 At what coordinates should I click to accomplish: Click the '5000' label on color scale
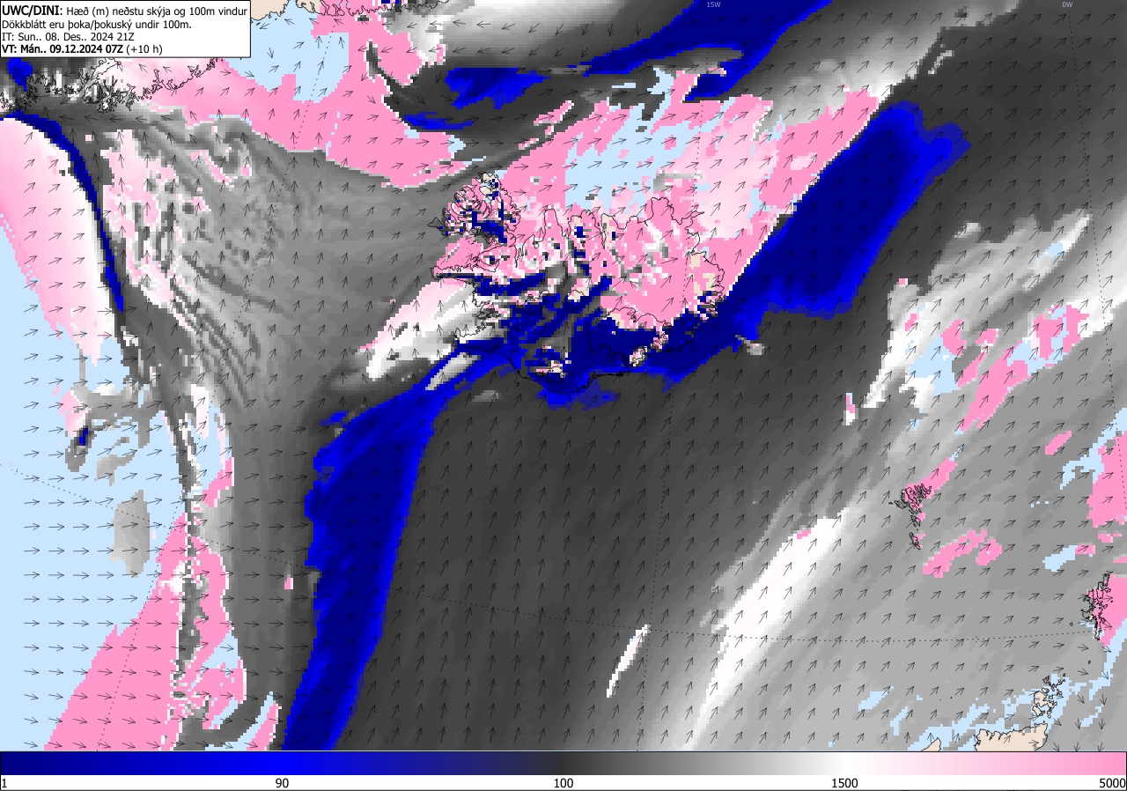coord(1112,783)
